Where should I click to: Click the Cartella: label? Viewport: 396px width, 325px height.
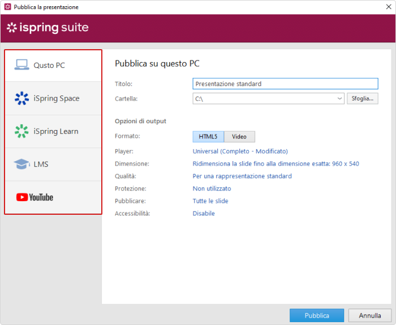[x=126, y=99]
